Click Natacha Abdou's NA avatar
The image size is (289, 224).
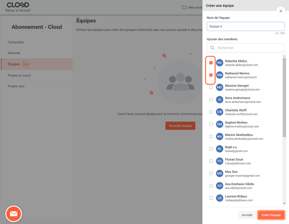point(219,63)
